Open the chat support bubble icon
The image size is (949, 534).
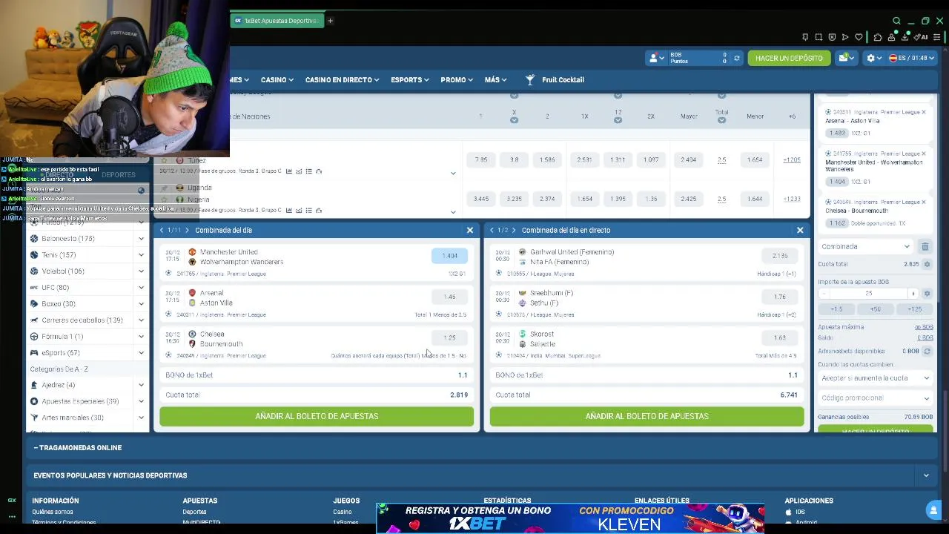933,510
